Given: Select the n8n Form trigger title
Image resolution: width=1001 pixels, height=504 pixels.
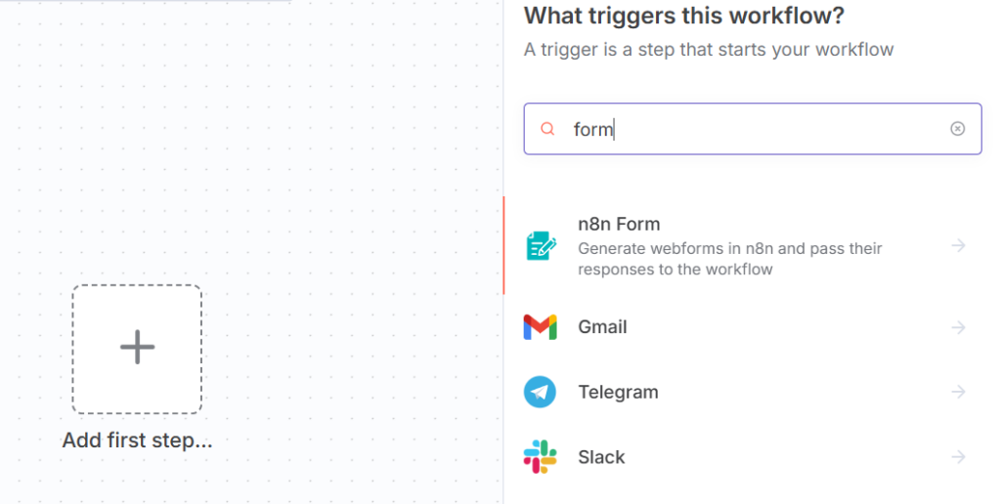Looking at the screenshot, I should click(619, 224).
